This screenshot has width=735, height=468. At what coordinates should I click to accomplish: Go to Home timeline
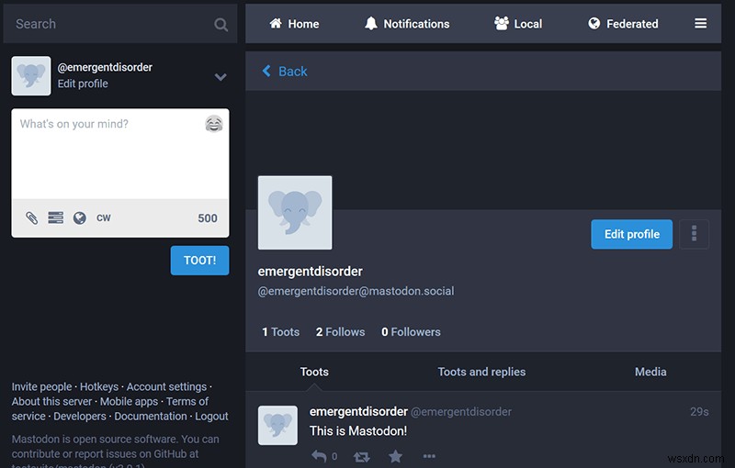tap(294, 24)
